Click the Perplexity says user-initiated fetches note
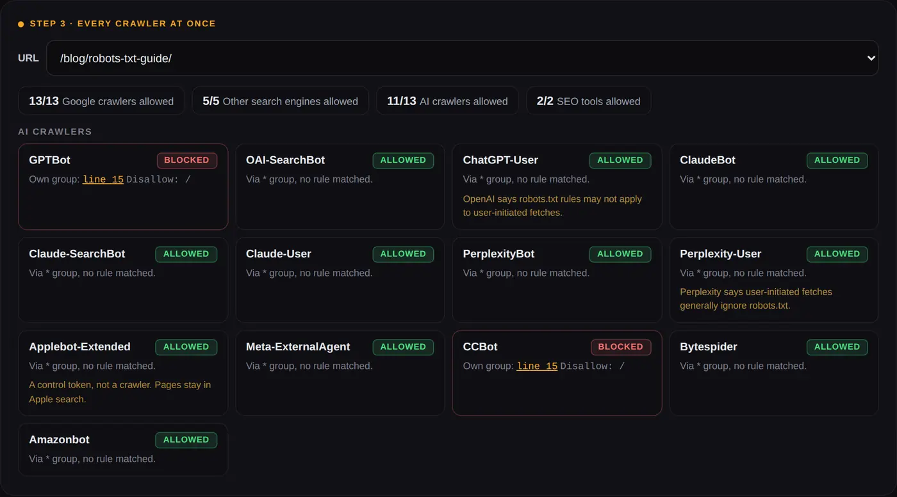This screenshot has height=497, width=897. tap(756, 298)
